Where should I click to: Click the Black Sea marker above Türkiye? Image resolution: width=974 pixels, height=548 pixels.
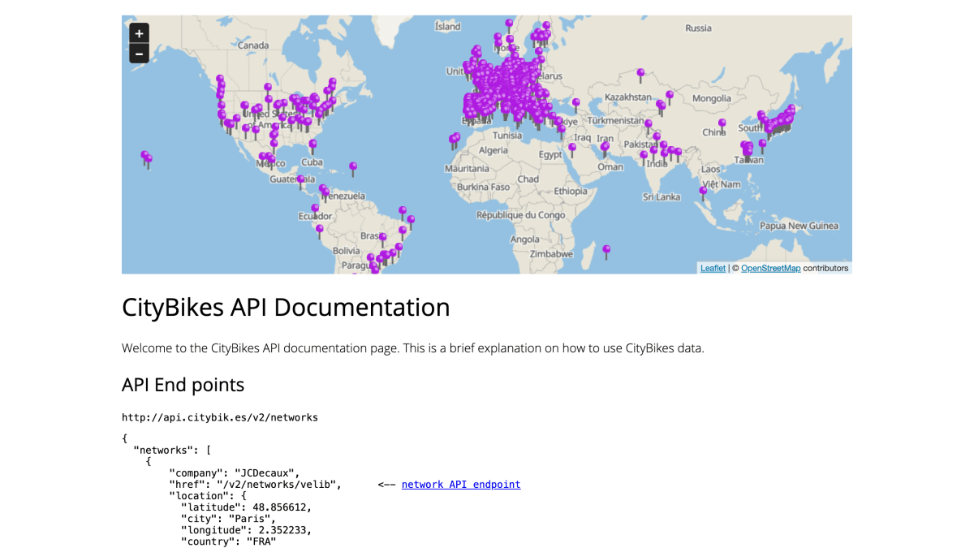pos(576,106)
